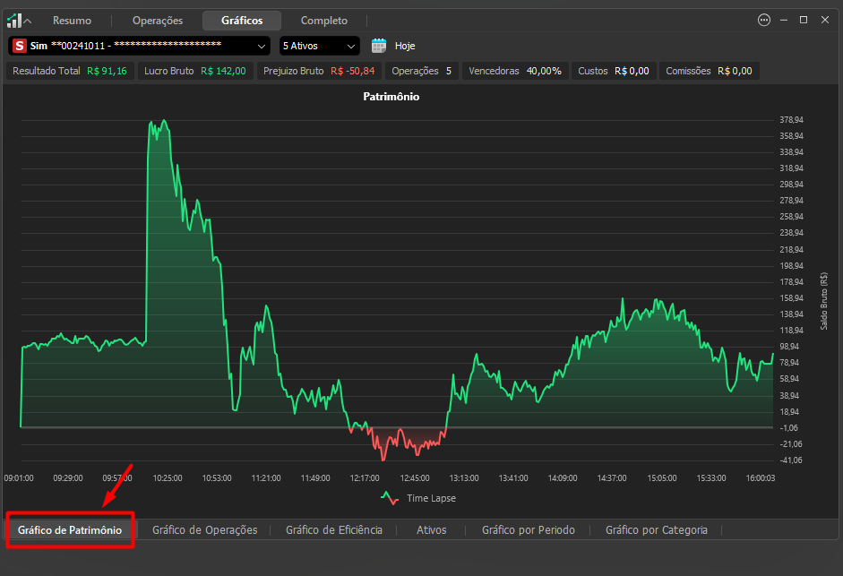The width and height of the screenshot is (843, 576).
Task: Open the Gráfico por Periodo tab
Action: tap(529, 530)
